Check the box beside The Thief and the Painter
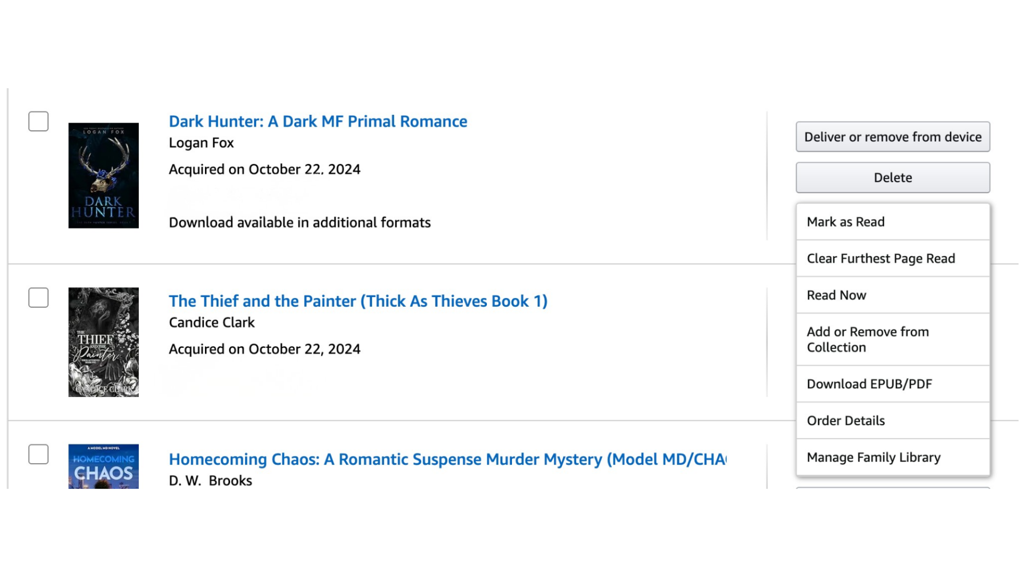Image resolution: width=1025 pixels, height=577 pixels. (x=38, y=299)
